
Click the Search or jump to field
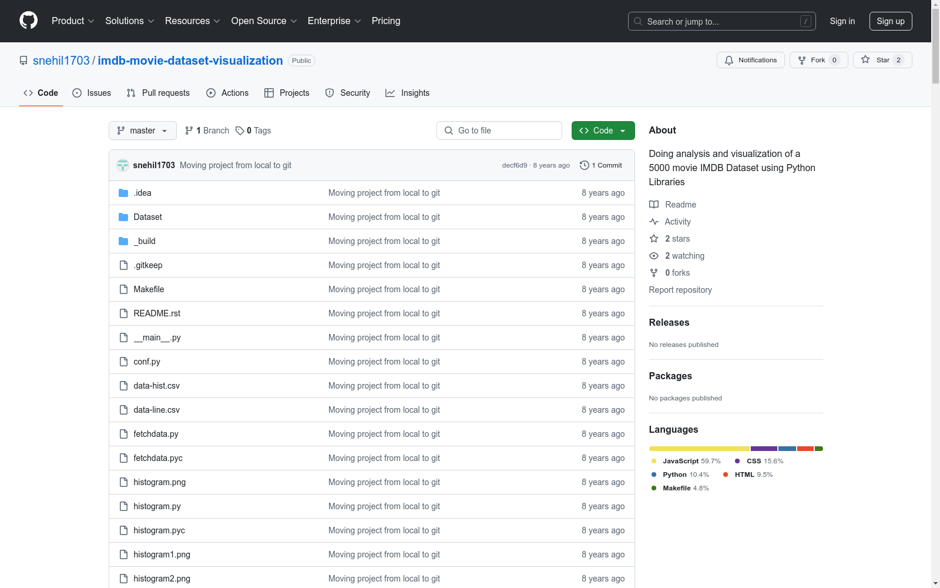722,21
